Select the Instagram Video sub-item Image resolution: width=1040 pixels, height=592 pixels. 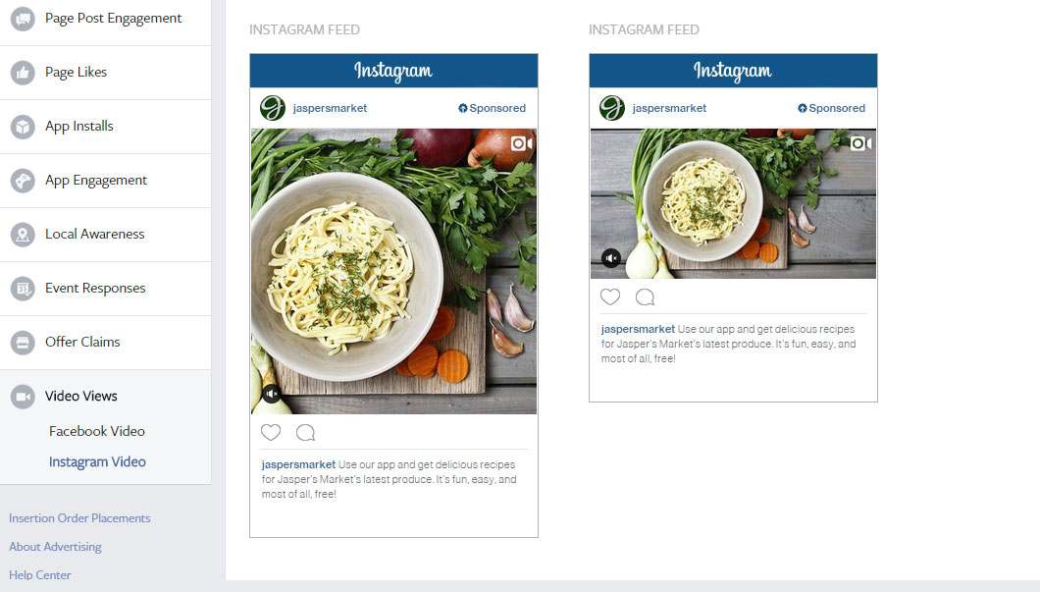pos(97,462)
